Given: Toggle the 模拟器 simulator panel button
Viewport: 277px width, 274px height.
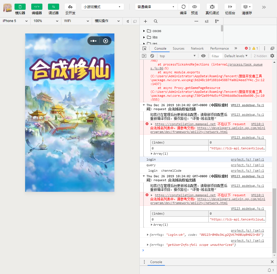Looking at the screenshot, I should coord(20,7).
